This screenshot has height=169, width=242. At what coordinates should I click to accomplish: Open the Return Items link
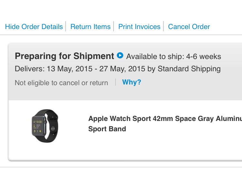pyautogui.click(x=90, y=27)
